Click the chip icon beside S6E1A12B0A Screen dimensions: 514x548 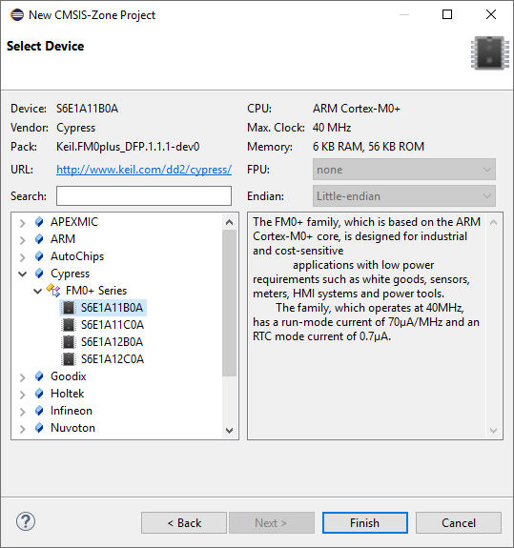[x=69, y=342]
